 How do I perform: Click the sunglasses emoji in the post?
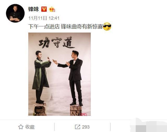(x=107, y=27)
